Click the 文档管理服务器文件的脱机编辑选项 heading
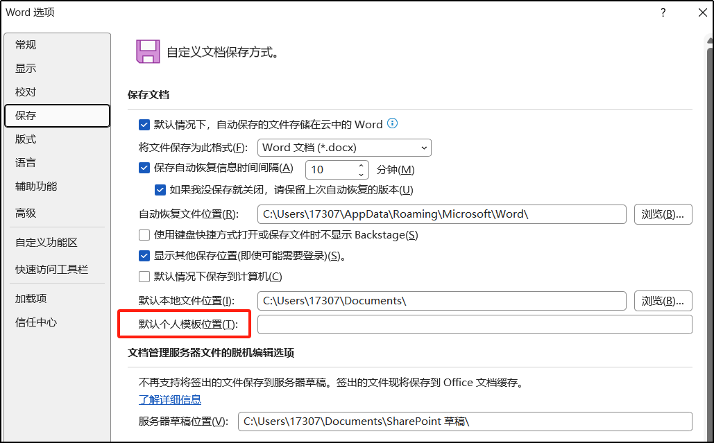Screen dimensions: 714x443 tap(211, 353)
